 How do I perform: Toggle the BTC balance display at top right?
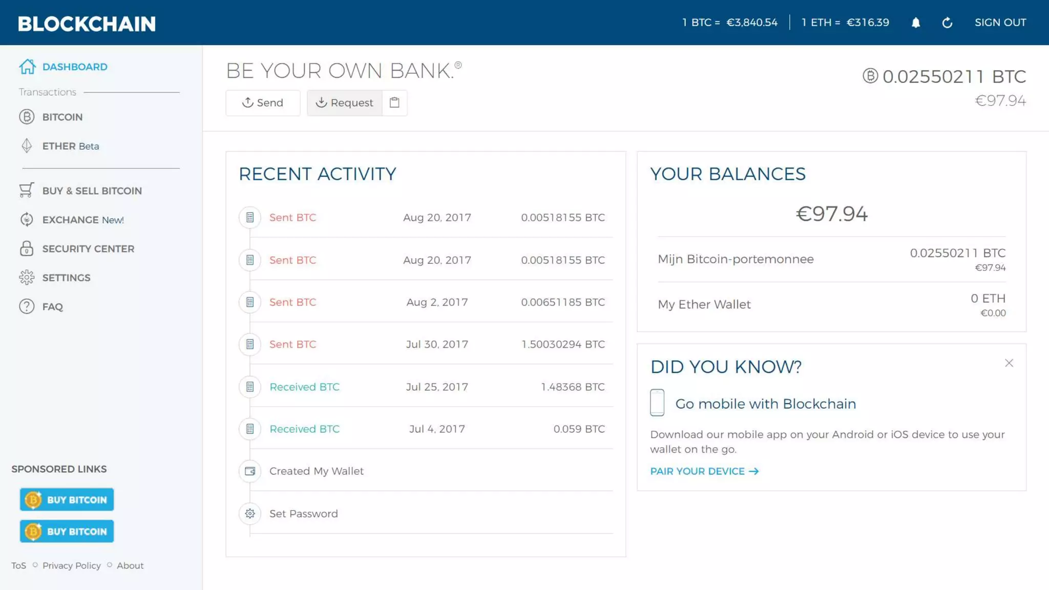point(944,77)
